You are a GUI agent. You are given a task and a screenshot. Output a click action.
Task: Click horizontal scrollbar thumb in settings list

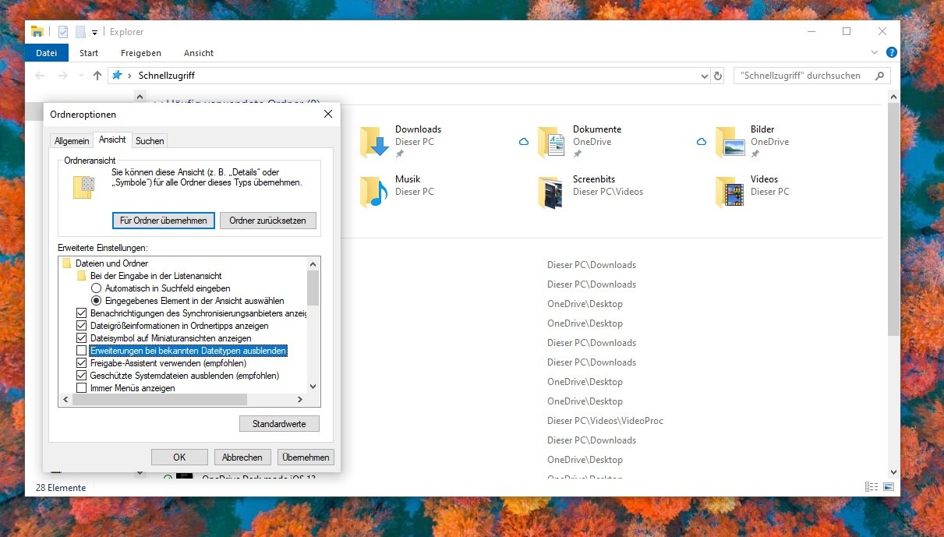click(161, 400)
